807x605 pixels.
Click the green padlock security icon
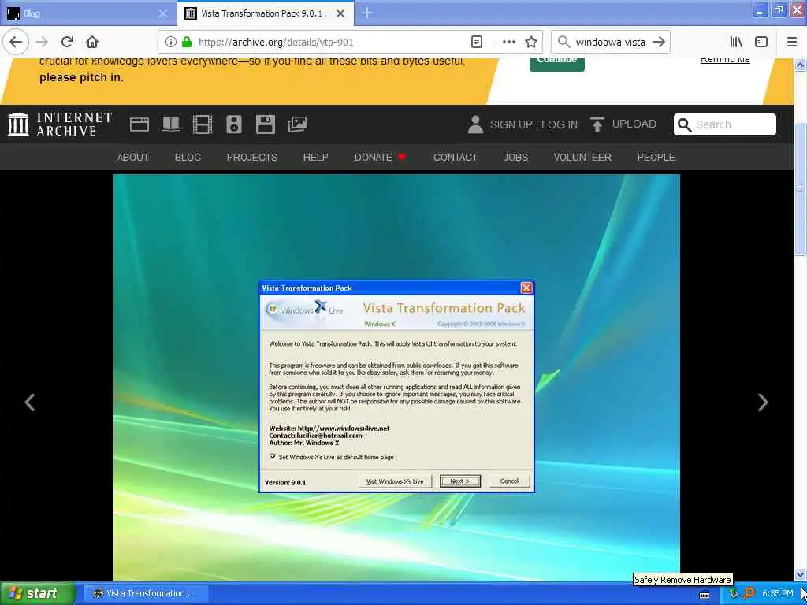click(x=187, y=43)
